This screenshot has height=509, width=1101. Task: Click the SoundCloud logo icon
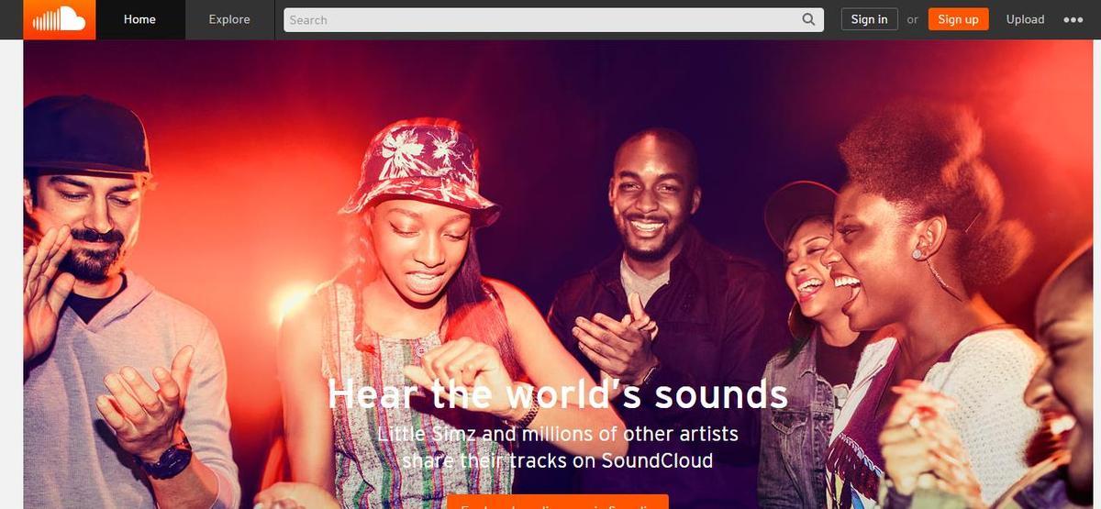click(59, 19)
